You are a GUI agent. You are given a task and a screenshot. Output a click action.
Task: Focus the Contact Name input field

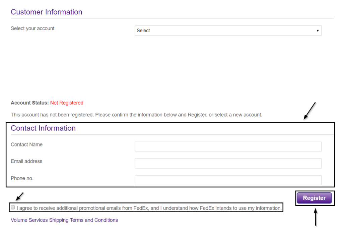(228, 146)
